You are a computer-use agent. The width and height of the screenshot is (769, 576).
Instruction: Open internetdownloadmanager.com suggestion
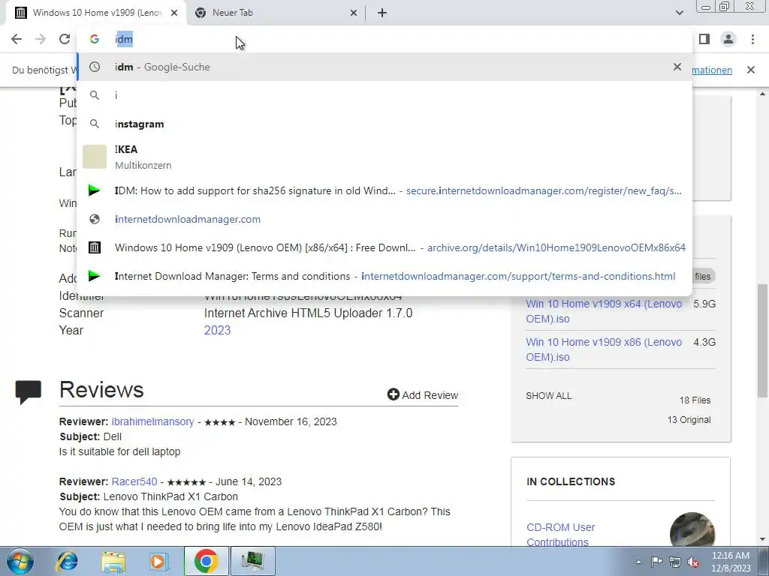tap(384, 220)
